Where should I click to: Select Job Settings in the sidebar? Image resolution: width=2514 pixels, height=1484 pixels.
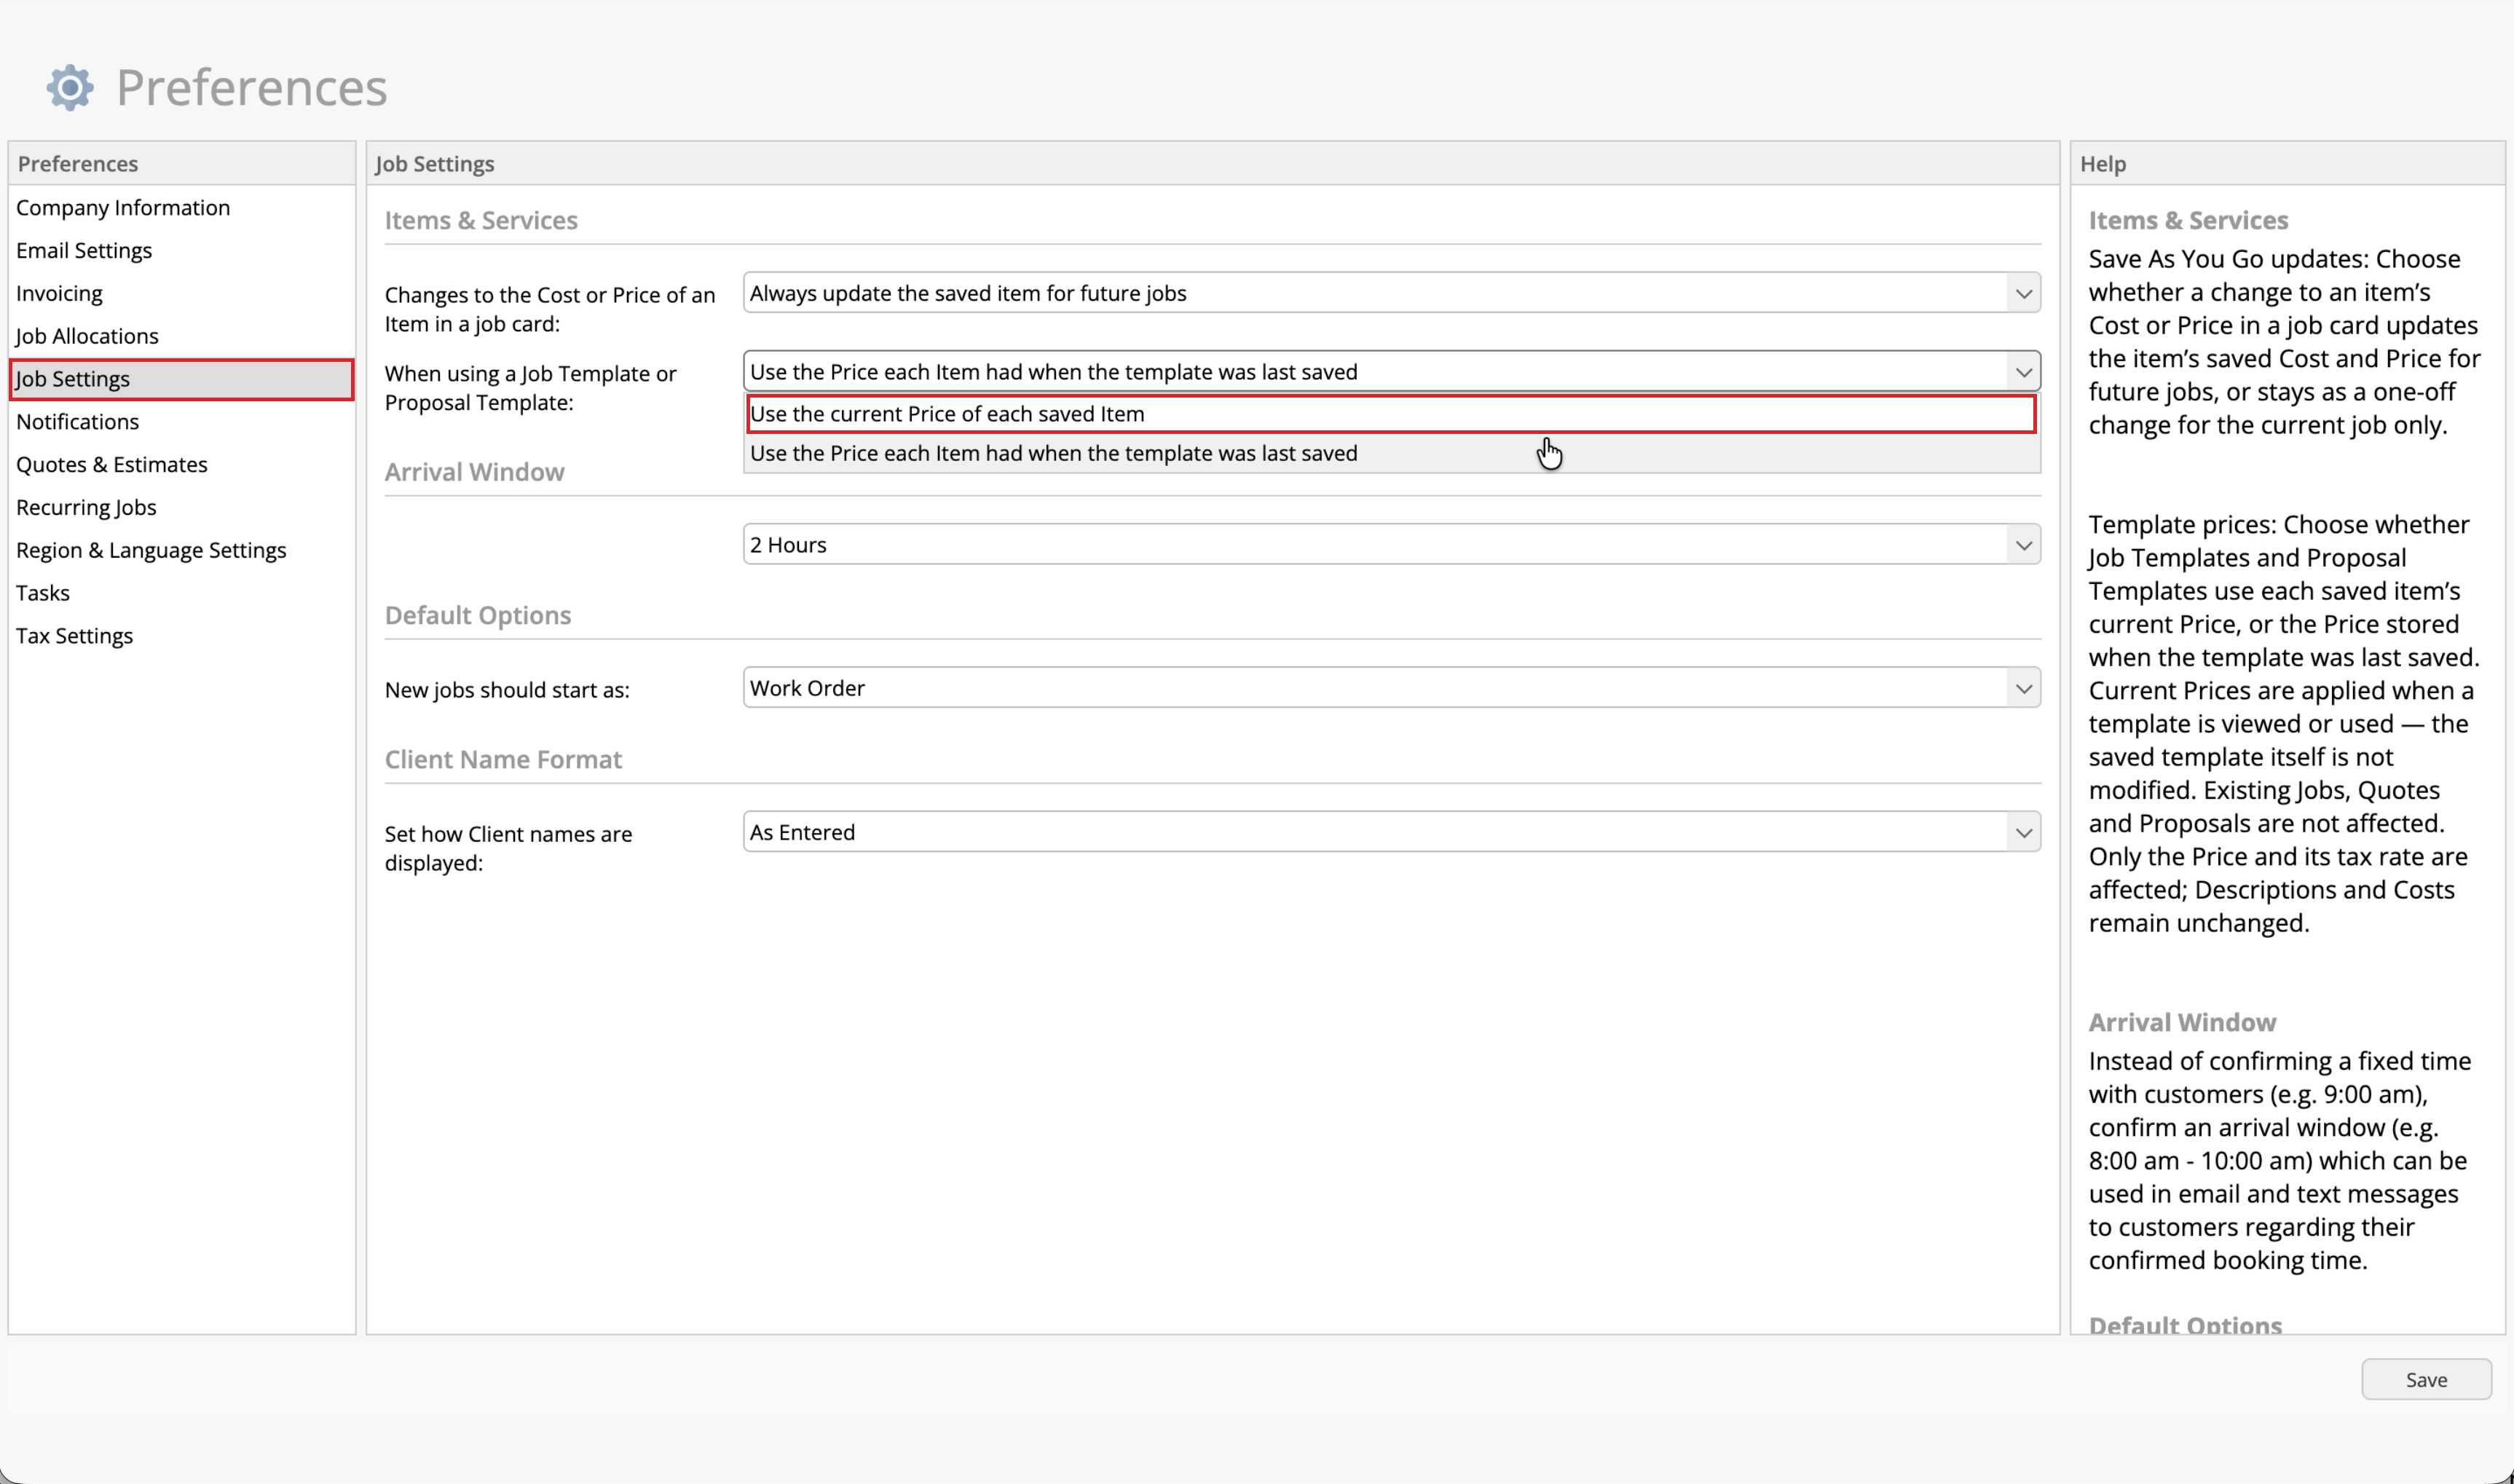pos(181,380)
